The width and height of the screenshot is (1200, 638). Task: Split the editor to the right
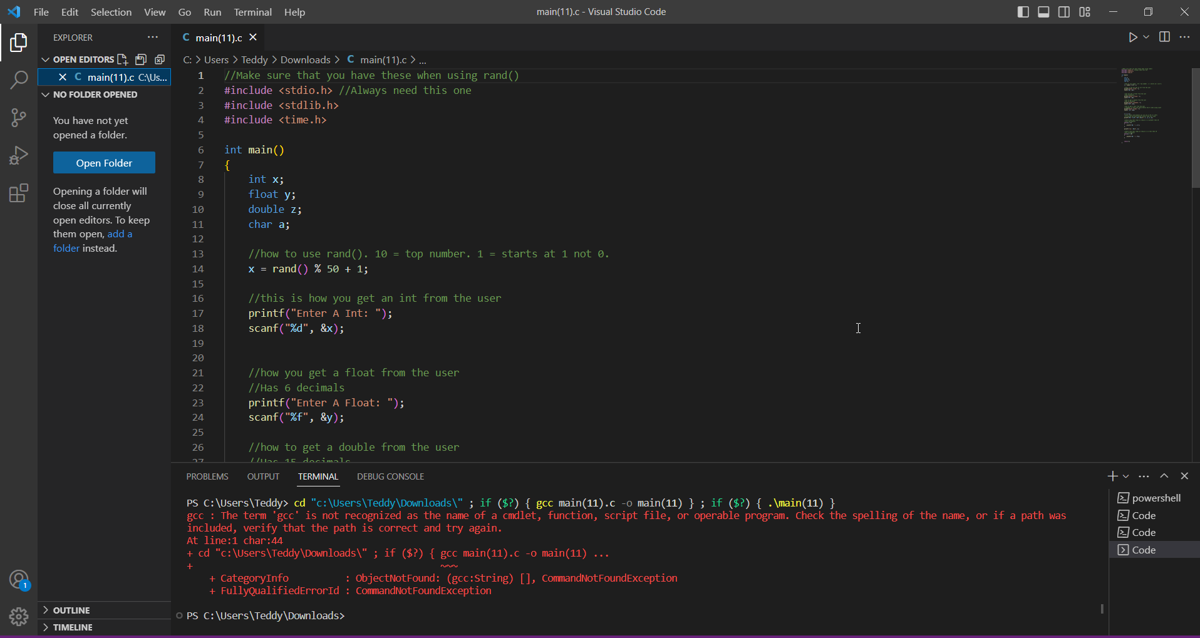point(1164,38)
